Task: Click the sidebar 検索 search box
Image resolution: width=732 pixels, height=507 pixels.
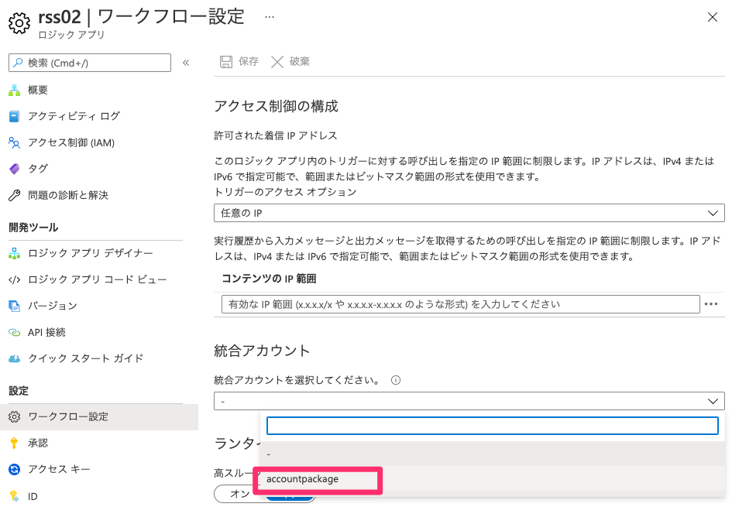Action: click(89, 63)
